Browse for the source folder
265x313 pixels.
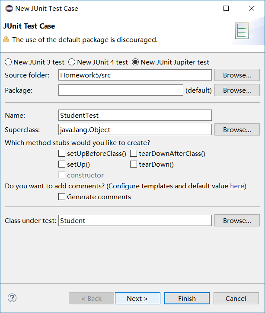(237, 75)
